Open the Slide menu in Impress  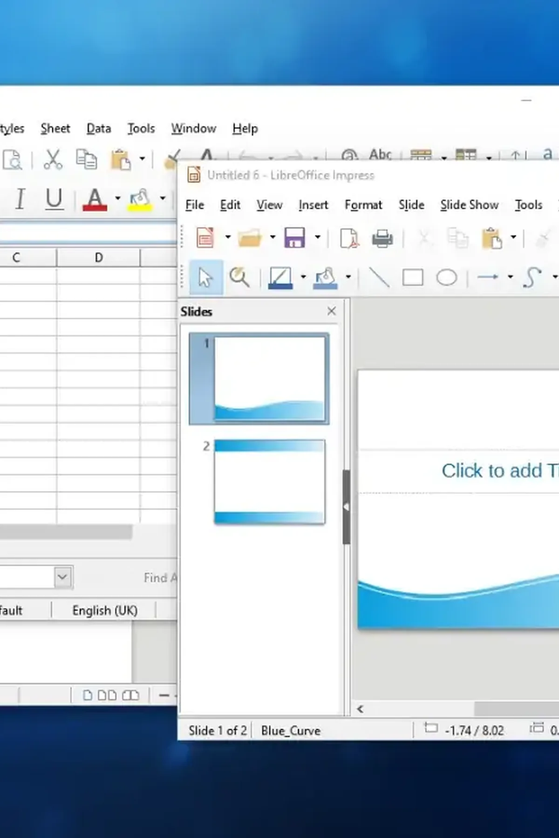point(411,205)
